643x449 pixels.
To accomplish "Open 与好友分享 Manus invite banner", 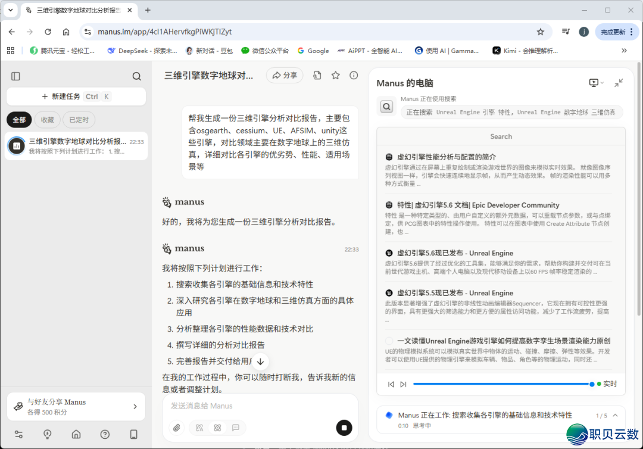I will tap(76, 407).
